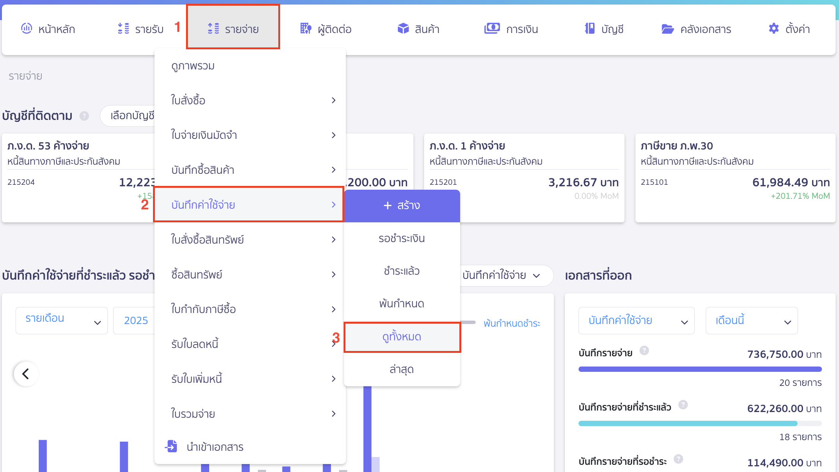
Task: Click the 20 รายการ count
Action: tap(800, 383)
